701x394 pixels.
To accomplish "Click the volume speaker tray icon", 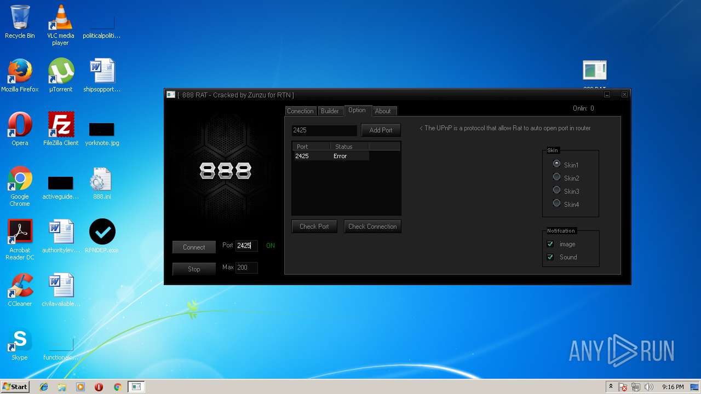I will click(x=649, y=387).
